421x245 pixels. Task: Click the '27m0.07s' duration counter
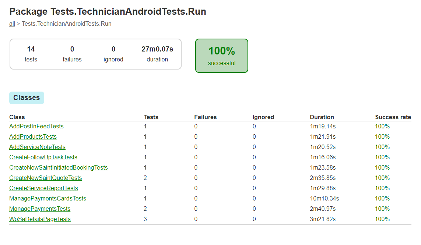pos(157,54)
